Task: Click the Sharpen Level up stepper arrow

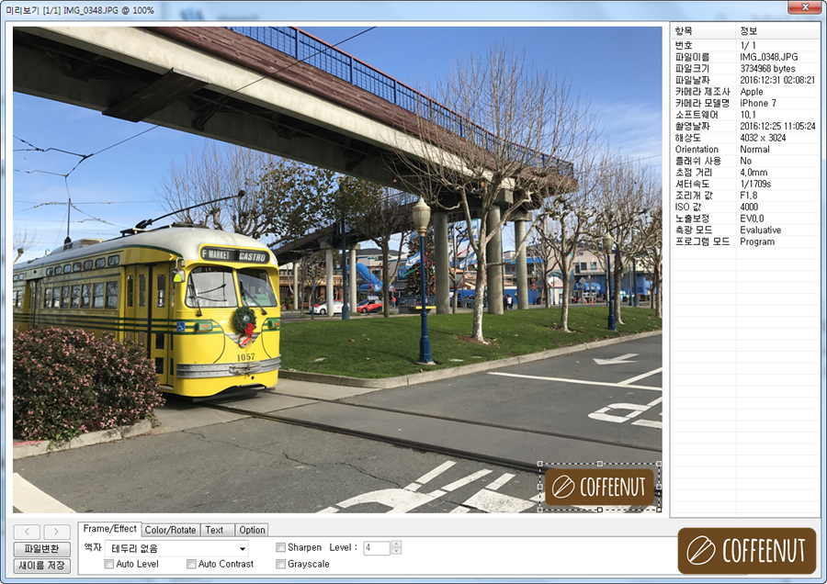Action: tap(395, 543)
